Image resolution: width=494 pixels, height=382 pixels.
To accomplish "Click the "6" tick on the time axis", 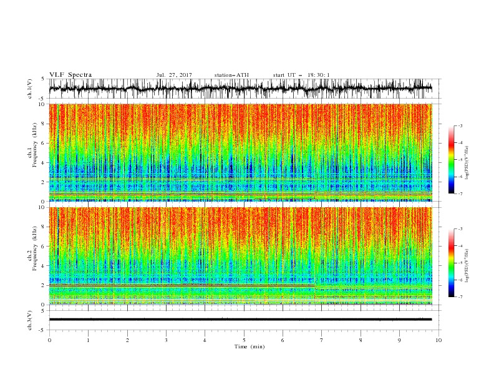I will tap(283, 340).
